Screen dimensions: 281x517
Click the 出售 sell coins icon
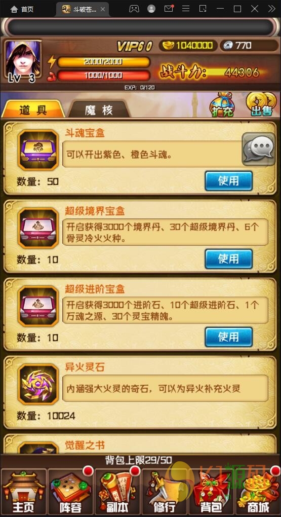coord(262,104)
